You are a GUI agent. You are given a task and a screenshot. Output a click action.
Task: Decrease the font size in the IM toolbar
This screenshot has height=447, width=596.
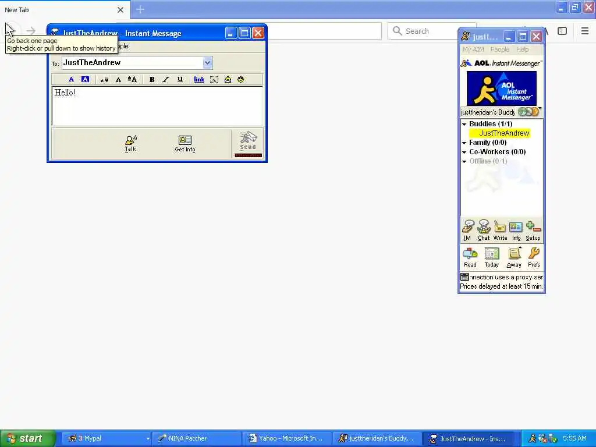pyautogui.click(x=104, y=80)
